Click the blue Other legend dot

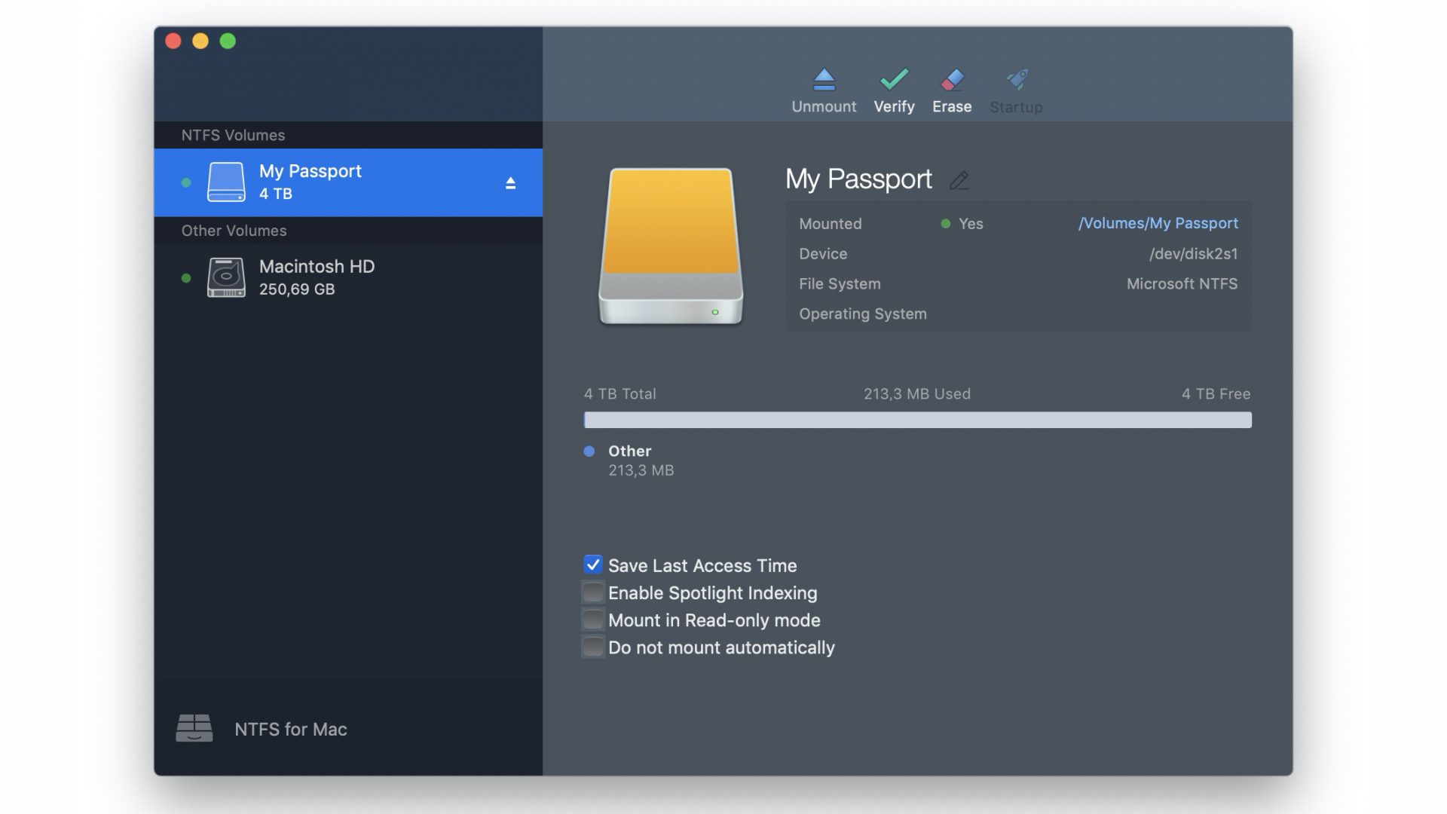pyautogui.click(x=589, y=451)
